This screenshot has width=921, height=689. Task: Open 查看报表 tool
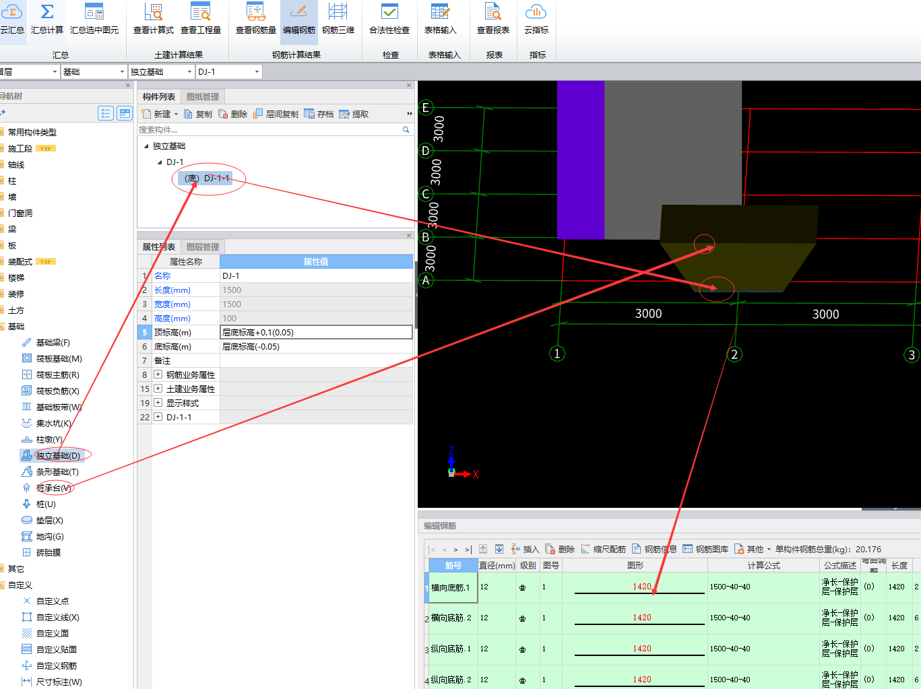tap(493, 20)
